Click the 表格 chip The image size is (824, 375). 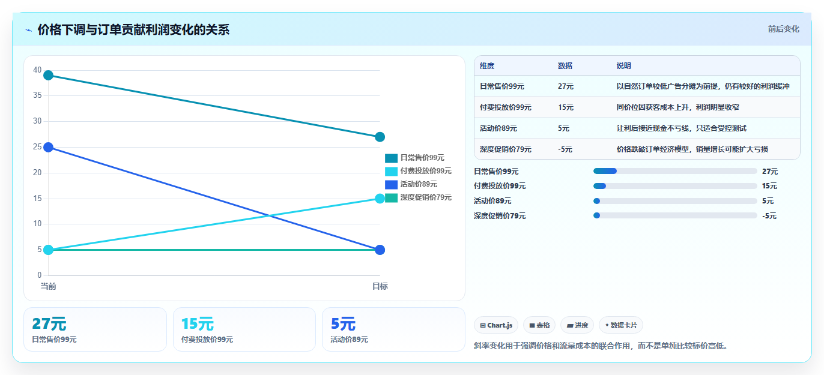point(539,325)
